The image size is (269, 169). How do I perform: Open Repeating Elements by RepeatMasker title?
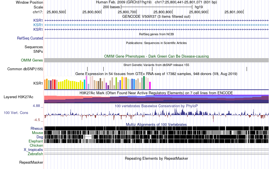tap(157, 158)
